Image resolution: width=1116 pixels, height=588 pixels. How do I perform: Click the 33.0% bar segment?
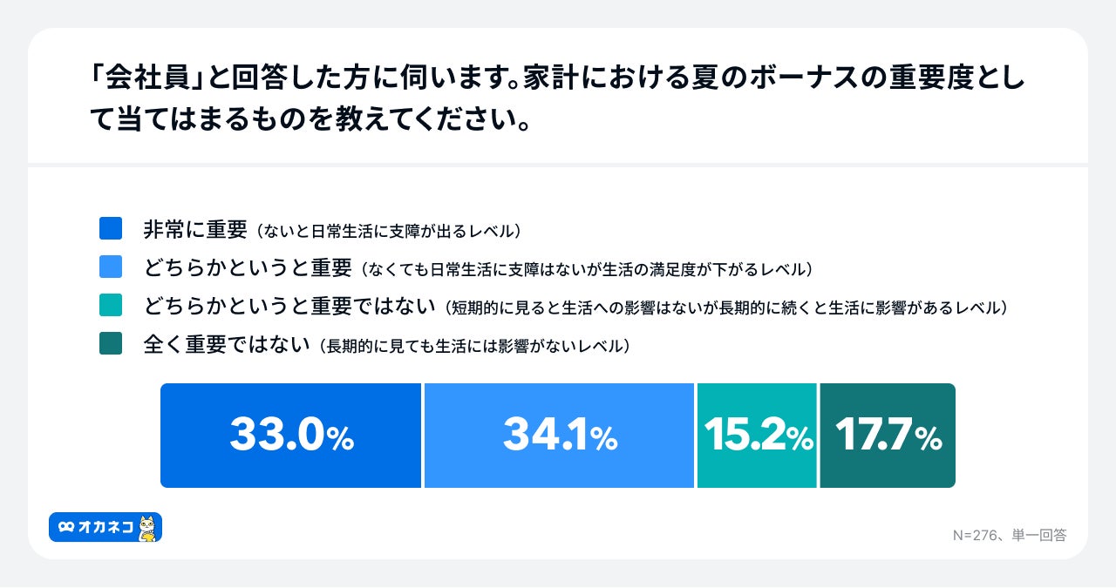pyautogui.click(x=290, y=436)
